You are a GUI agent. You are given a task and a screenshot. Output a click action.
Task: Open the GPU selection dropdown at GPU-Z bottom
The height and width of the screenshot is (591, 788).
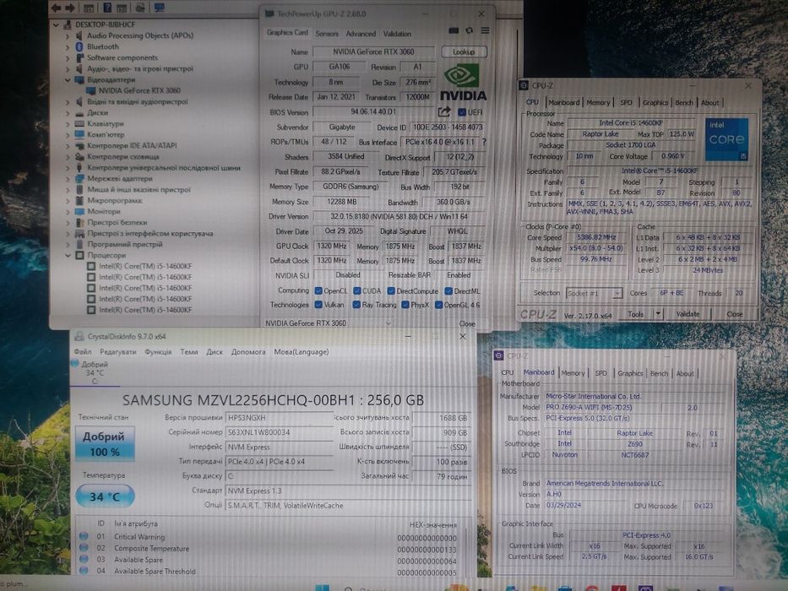click(388, 323)
